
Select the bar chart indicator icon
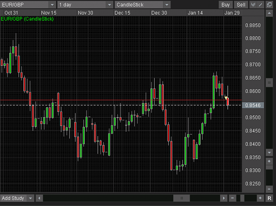(253, 5)
